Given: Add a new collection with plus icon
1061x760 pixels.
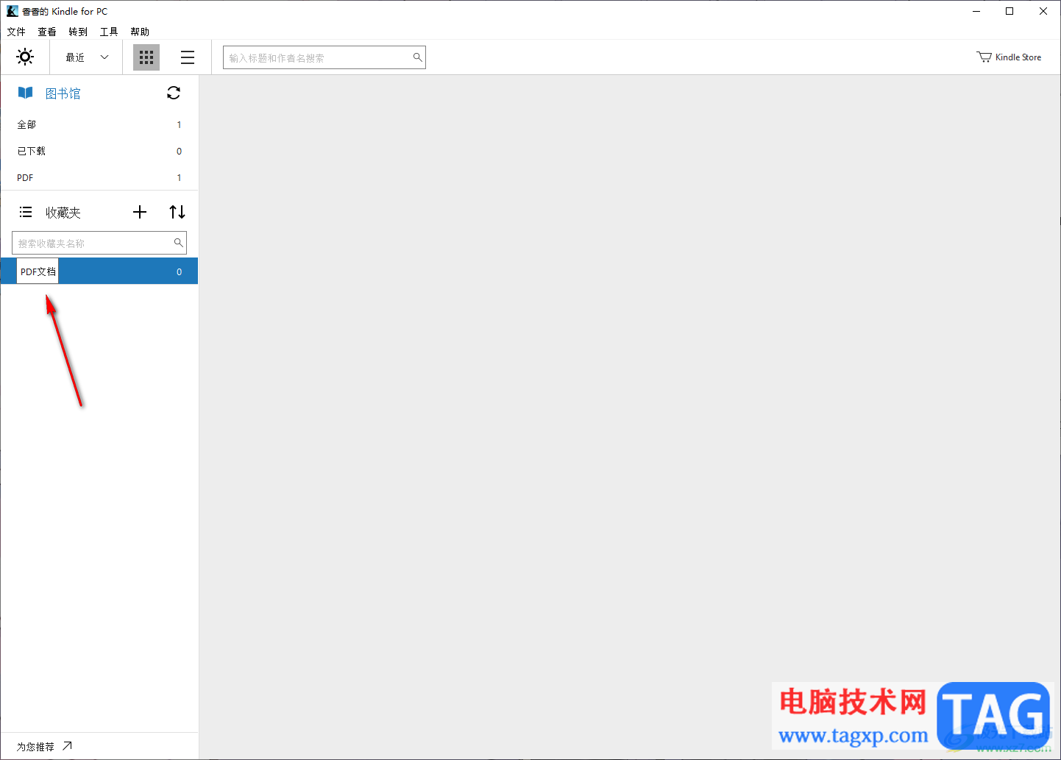Looking at the screenshot, I should (140, 212).
